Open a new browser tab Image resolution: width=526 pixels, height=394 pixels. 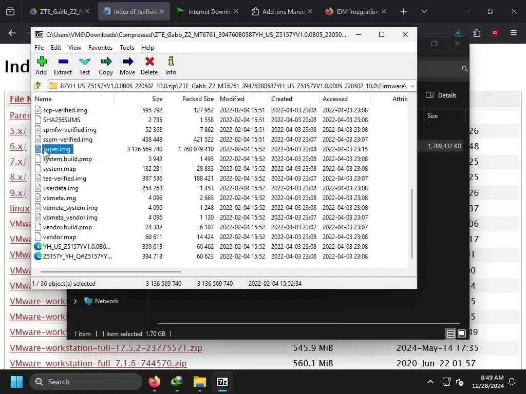point(403,12)
